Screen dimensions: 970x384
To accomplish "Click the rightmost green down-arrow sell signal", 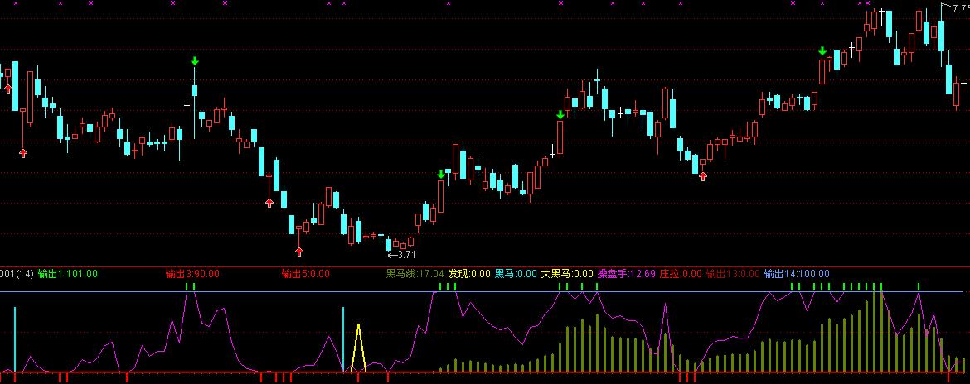I will [x=822, y=50].
